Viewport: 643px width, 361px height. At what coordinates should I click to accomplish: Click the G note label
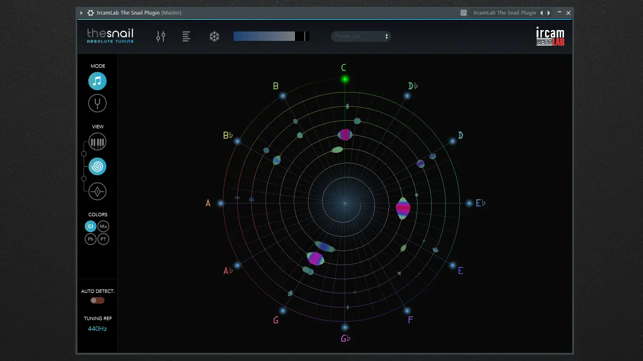(276, 320)
